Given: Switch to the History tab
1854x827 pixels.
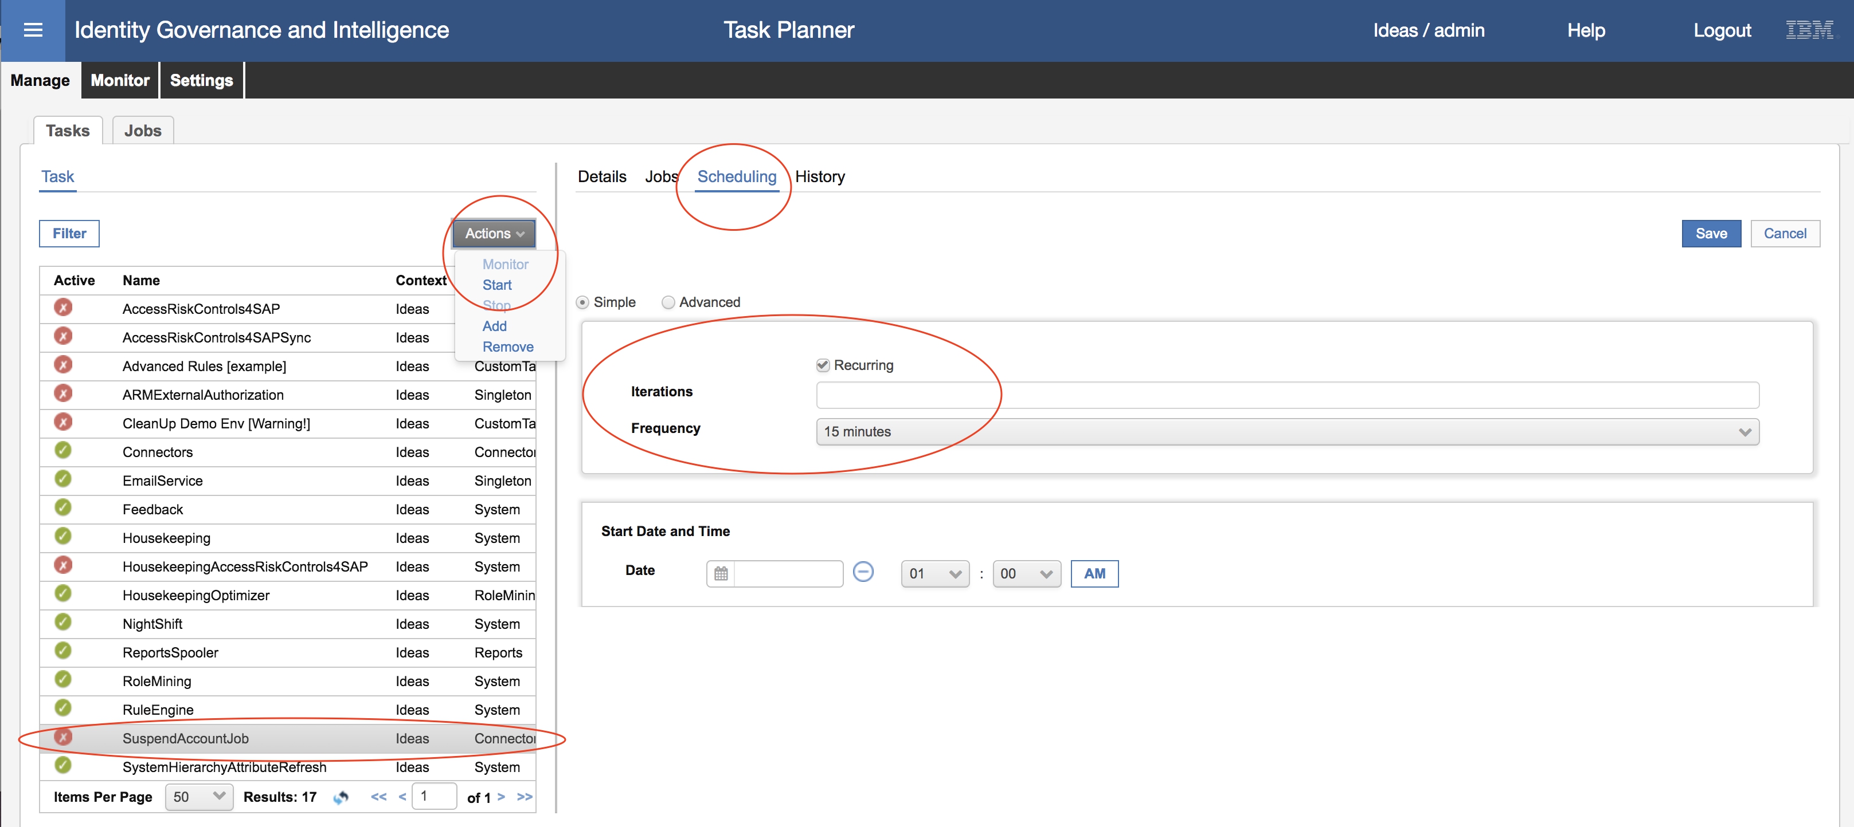Looking at the screenshot, I should click(x=819, y=177).
